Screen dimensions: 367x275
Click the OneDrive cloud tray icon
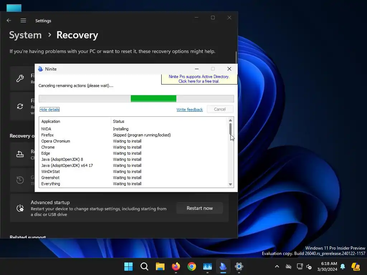(289, 266)
